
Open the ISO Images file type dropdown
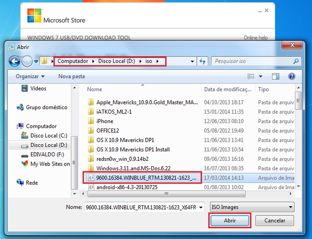click(x=252, y=207)
